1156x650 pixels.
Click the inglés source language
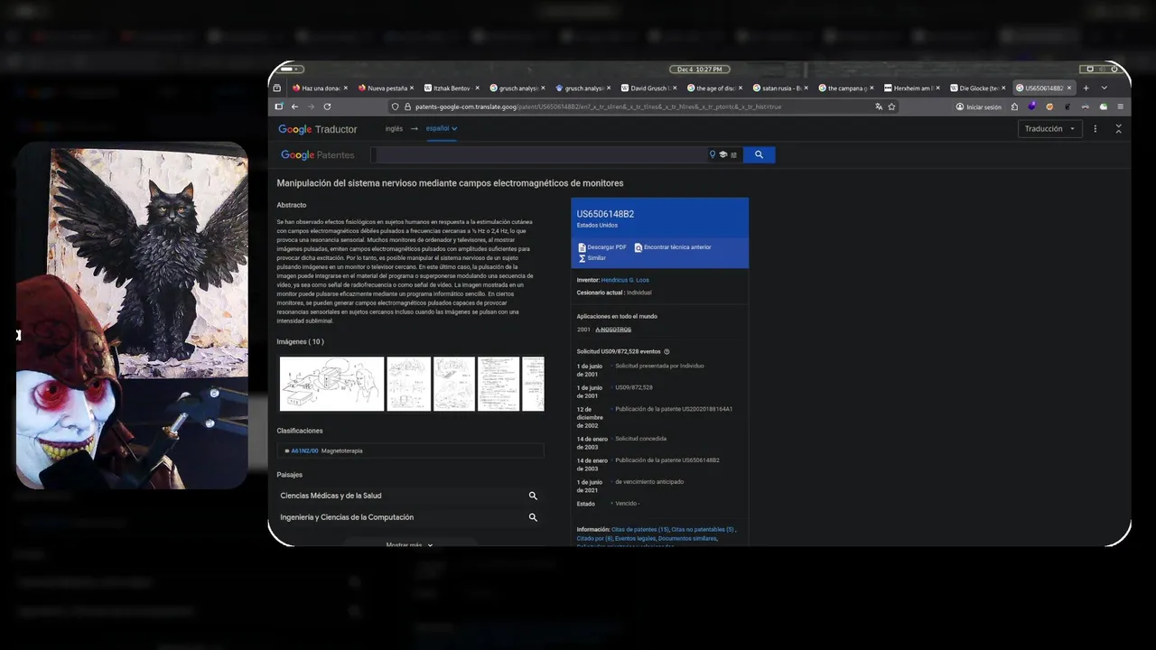(394, 128)
